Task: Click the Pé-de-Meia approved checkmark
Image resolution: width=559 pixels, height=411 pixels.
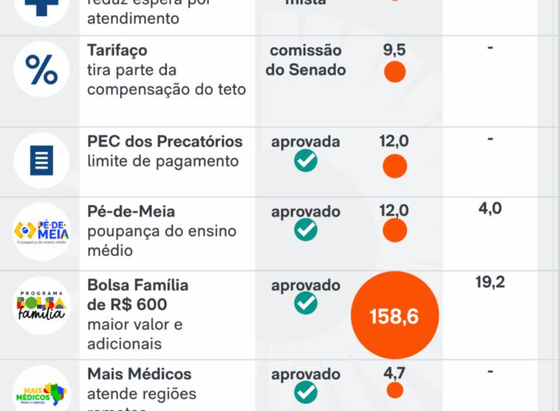Action: [x=305, y=230]
